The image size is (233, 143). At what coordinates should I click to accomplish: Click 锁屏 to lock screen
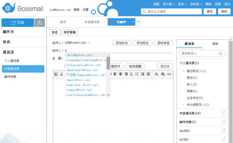pyautogui.click(x=218, y=4)
